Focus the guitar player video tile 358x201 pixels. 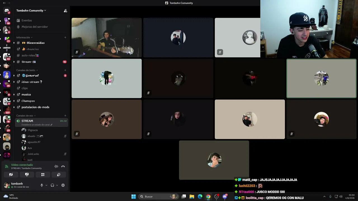click(x=107, y=38)
